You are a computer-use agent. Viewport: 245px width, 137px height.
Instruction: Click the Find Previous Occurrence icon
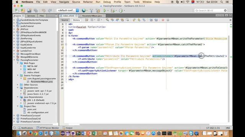tap(112, 20)
